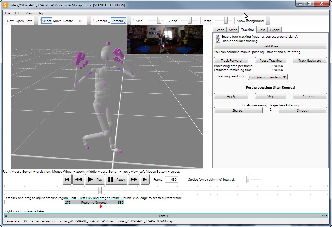Open jitter removal Options

tap(310, 96)
